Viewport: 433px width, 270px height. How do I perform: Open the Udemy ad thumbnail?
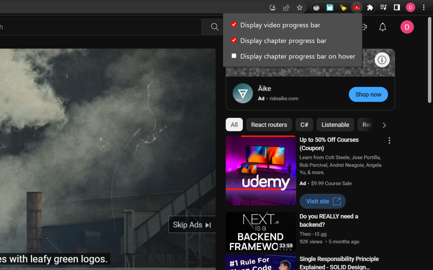click(261, 170)
